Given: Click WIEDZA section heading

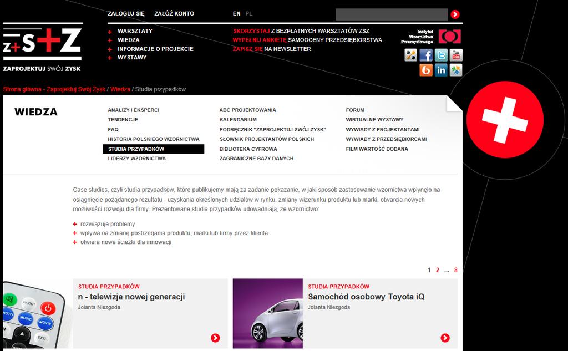Looking at the screenshot, I should click(36, 112).
